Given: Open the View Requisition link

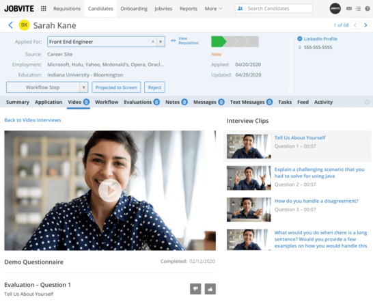Looking at the screenshot, I should click(189, 41).
